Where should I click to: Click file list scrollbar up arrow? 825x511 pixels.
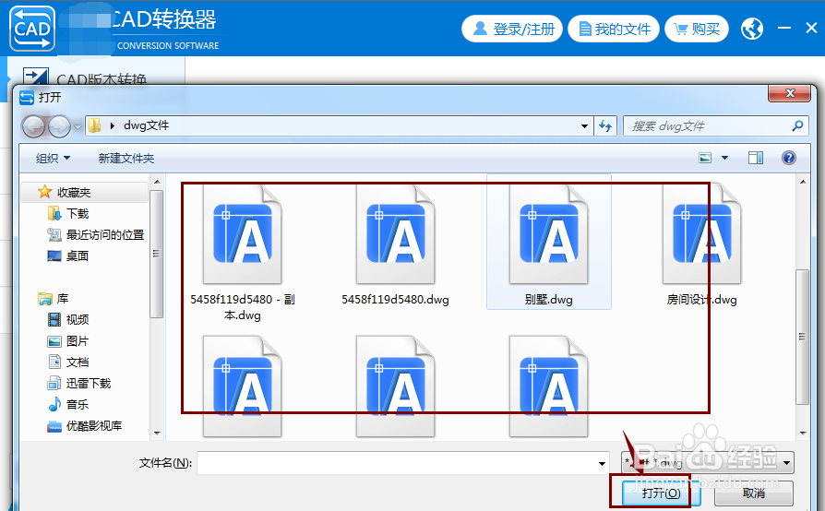(x=802, y=182)
